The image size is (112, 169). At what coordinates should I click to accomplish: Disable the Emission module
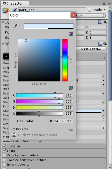point(4,146)
